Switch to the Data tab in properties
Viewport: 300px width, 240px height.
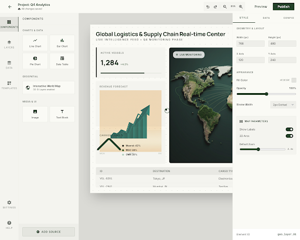[x=266, y=18]
